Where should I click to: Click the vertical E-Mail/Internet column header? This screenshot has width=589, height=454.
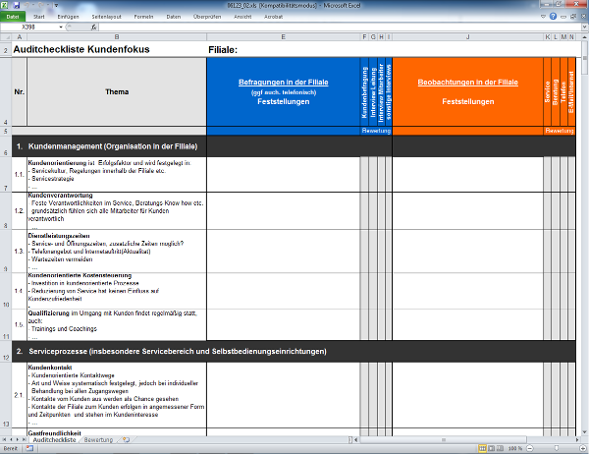(x=571, y=92)
